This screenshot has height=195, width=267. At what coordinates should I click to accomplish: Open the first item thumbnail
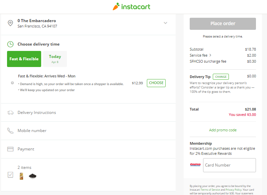pos(21,176)
